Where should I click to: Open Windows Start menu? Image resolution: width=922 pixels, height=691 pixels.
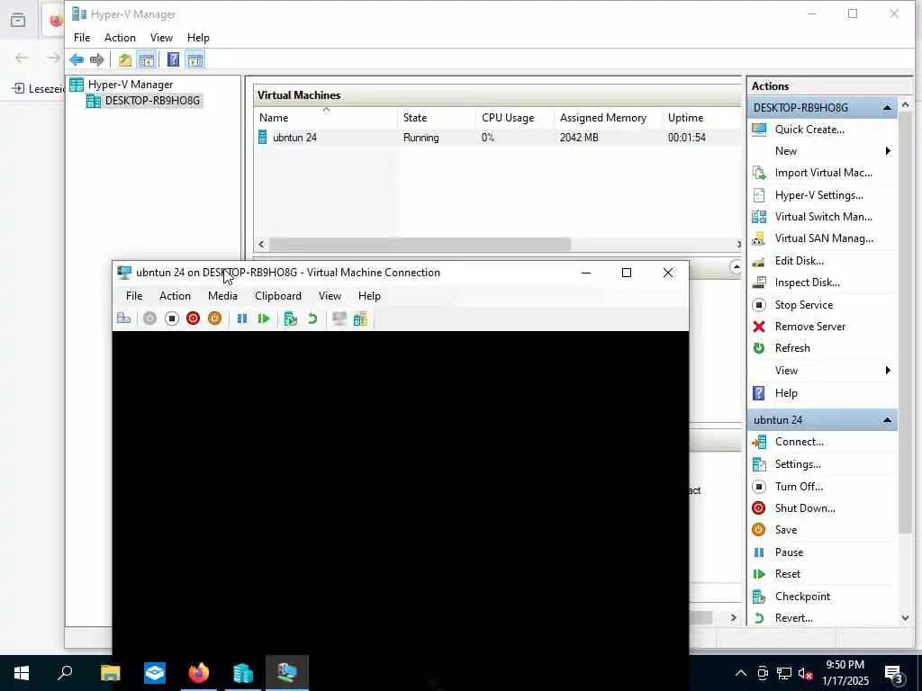coord(22,673)
